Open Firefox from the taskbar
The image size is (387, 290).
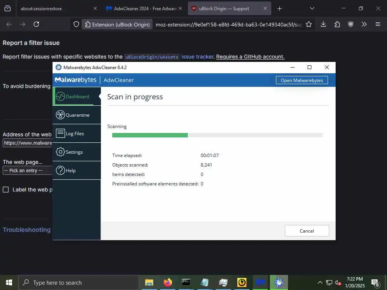click(x=167, y=282)
